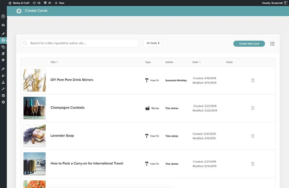Open the Lavender Soap title

(x=62, y=136)
